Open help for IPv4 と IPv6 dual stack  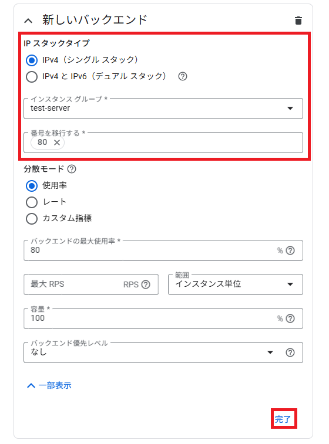point(183,76)
